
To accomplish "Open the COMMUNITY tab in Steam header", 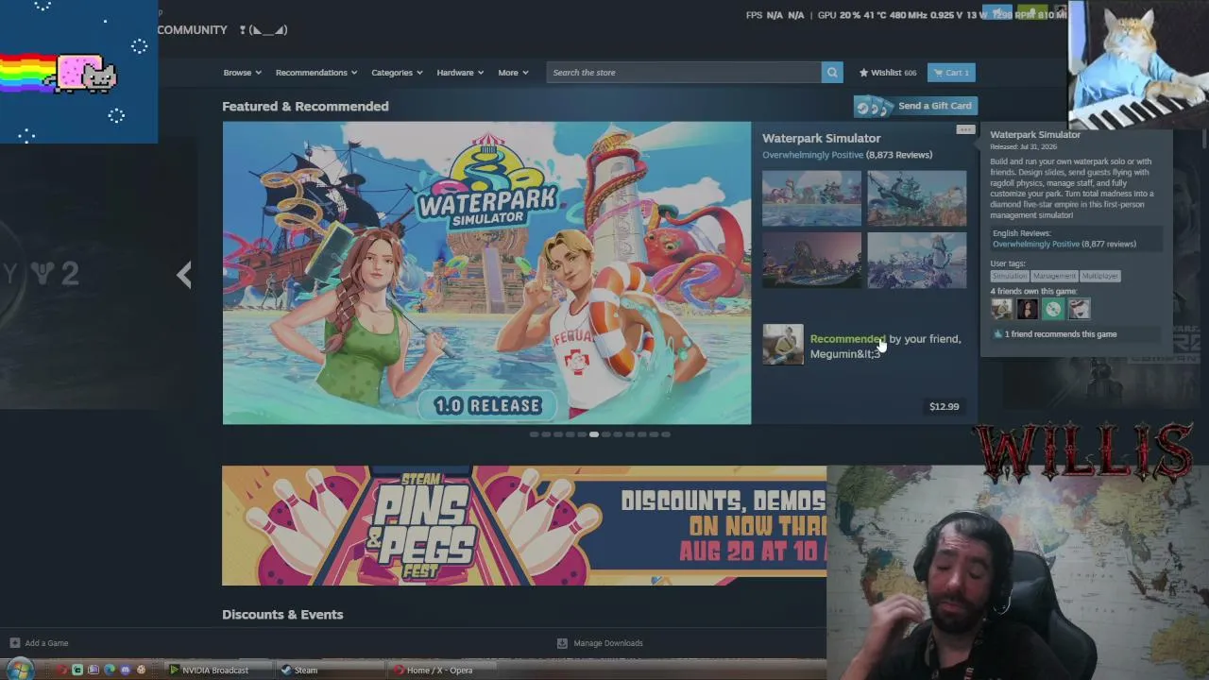I will tap(193, 30).
